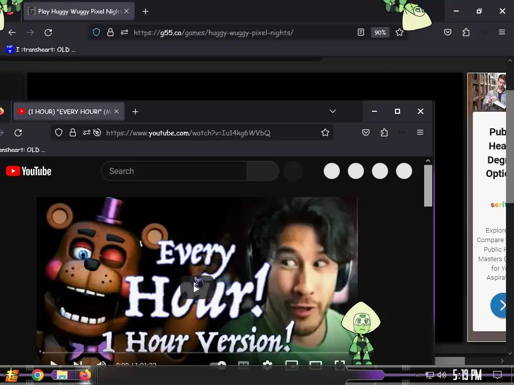514x385 pixels.
Task: Open tracking protection shield in g55.co window
Action: coord(96,32)
